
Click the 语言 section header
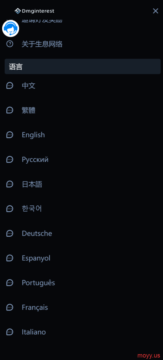(x=83, y=66)
